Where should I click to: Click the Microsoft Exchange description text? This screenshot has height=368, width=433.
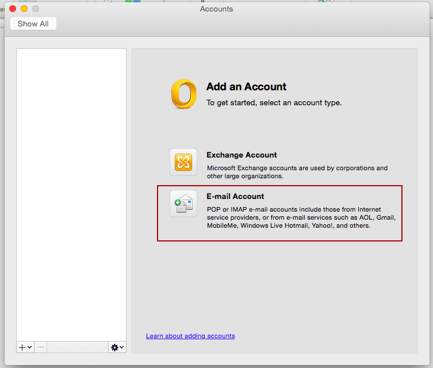(x=297, y=172)
